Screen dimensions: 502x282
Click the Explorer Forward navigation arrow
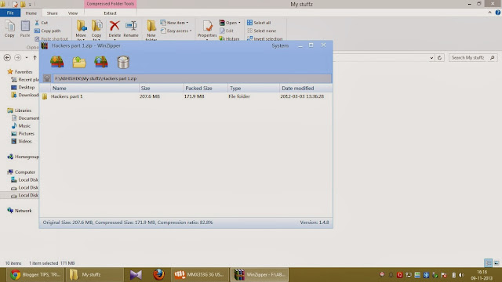click(18, 57)
